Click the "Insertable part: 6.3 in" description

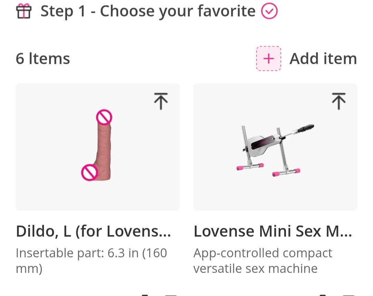click(92, 260)
